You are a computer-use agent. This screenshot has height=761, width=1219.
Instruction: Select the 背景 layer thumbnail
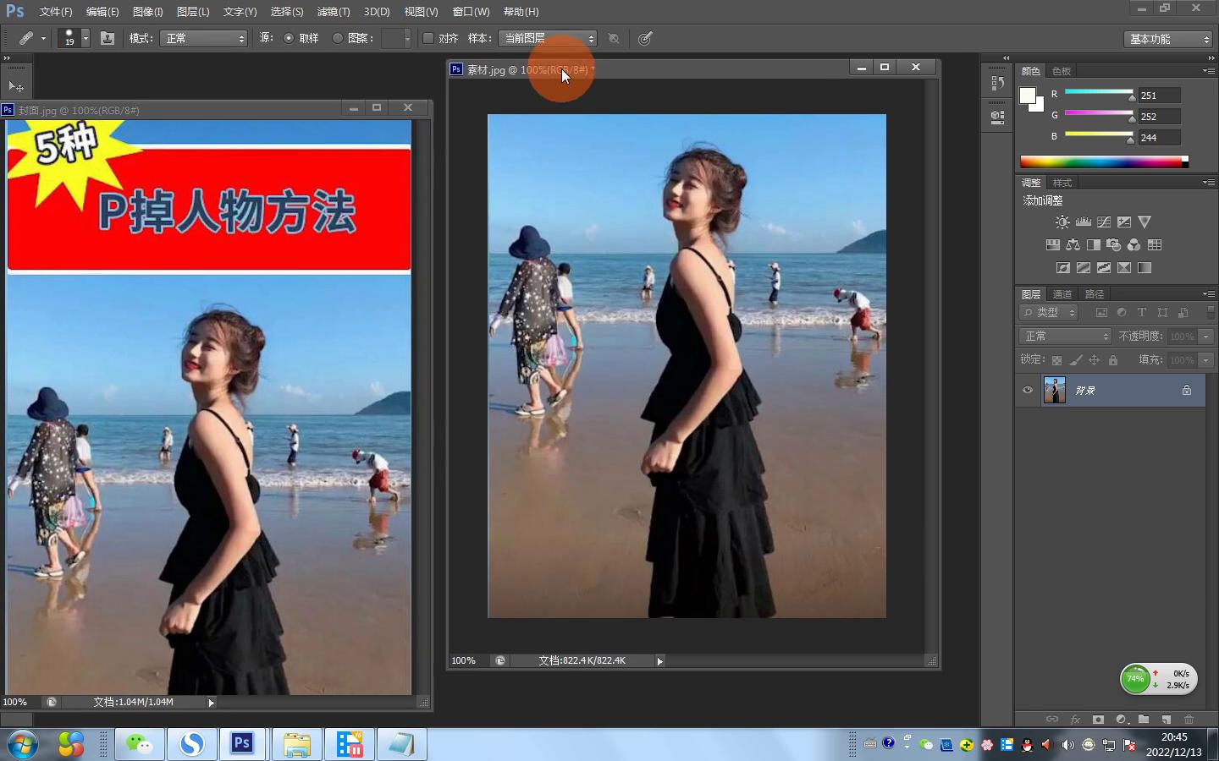(1055, 391)
